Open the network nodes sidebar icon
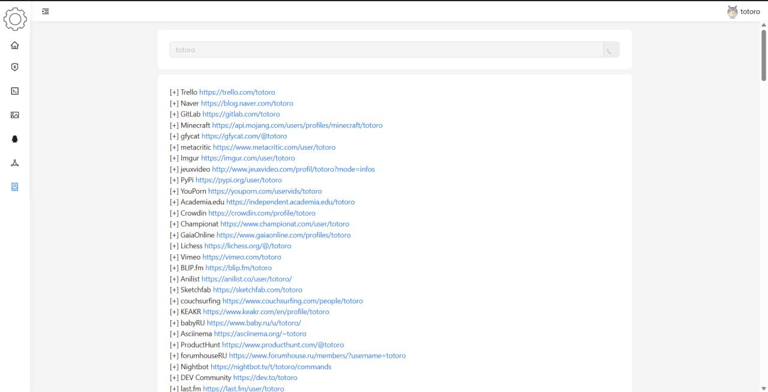Screen dimensions: 768x392 pos(15,163)
